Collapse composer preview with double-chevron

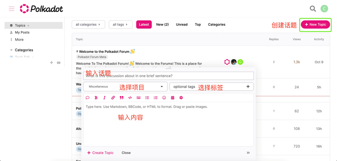pos(248,153)
